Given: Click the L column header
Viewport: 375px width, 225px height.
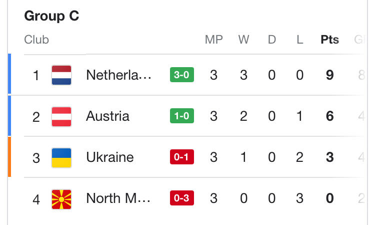Looking at the screenshot, I should (x=300, y=40).
